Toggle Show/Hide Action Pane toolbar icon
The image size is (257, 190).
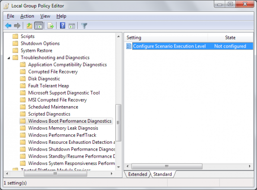point(72,26)
